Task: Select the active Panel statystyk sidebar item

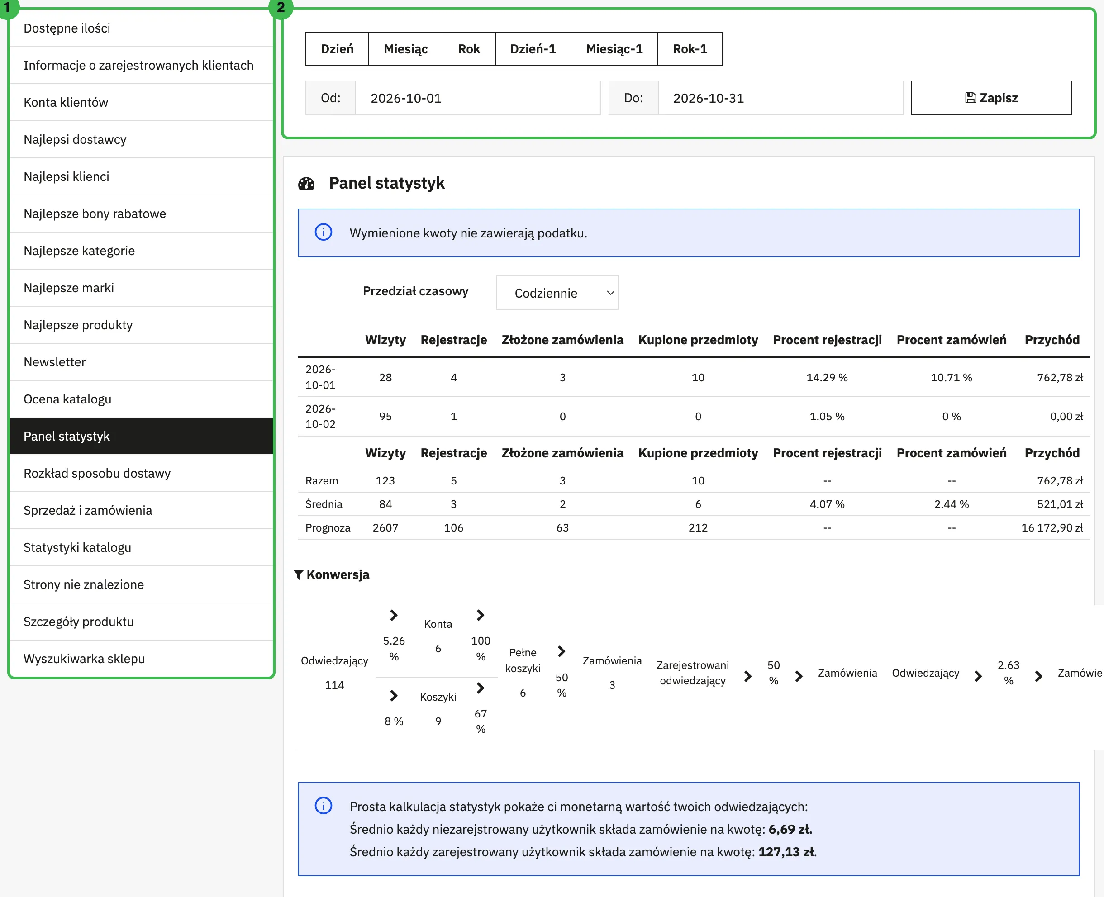Action: coord(141,436)
